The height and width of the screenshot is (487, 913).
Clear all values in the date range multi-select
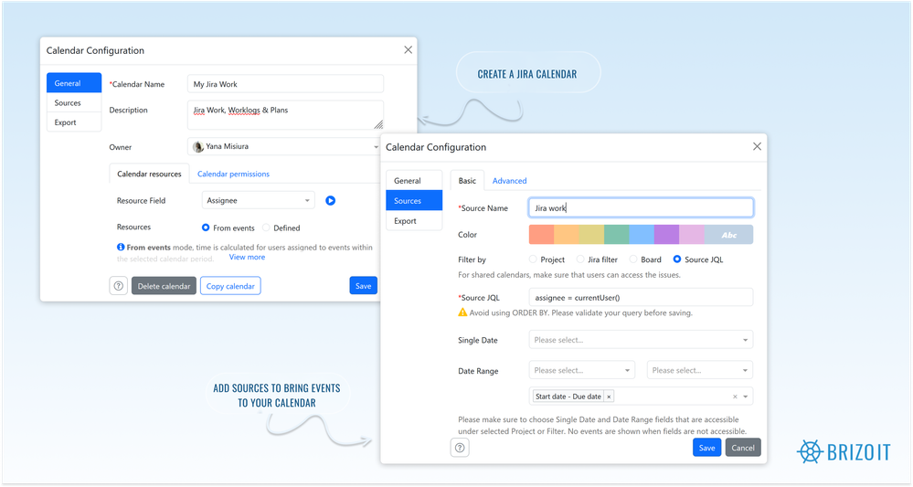coord(735,397)
